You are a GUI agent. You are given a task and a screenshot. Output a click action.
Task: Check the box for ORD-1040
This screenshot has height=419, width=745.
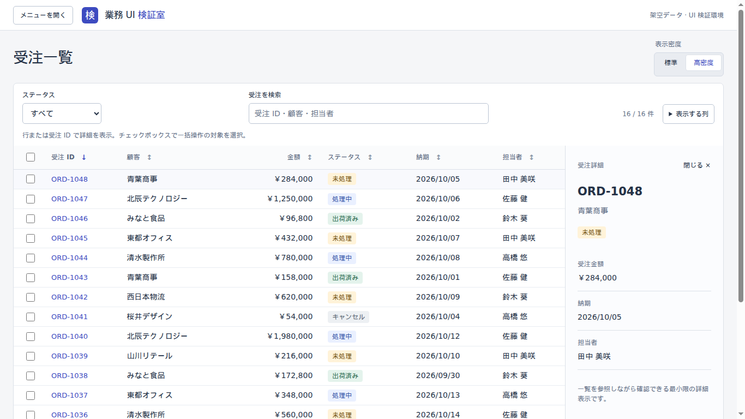[31, 336]
